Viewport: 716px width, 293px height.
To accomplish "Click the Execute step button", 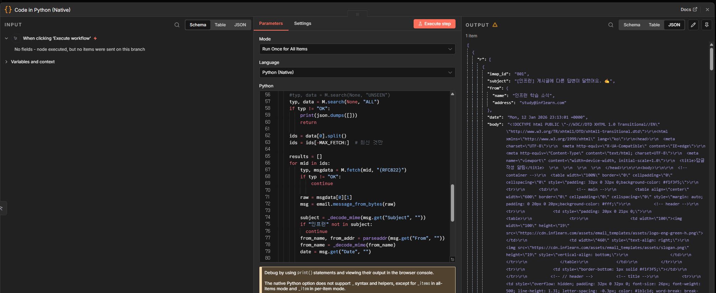I will point(434,24).
